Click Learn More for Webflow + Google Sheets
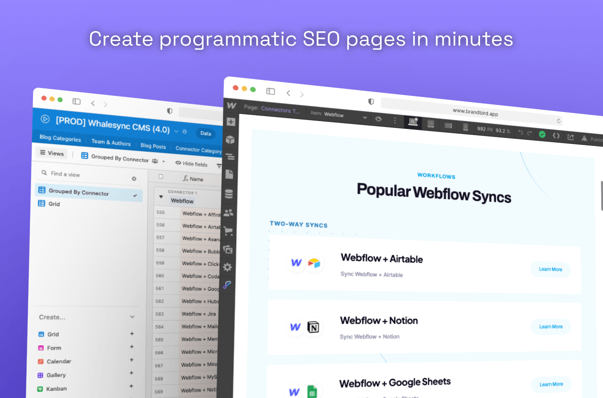 [x=551, y=384]
